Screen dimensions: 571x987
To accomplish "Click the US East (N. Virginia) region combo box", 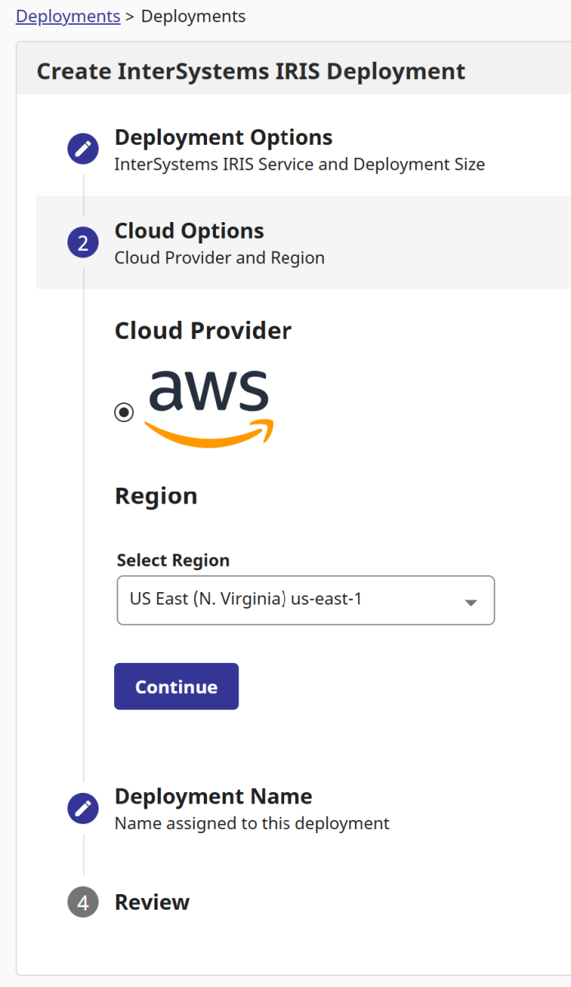I will click(288, 600).
